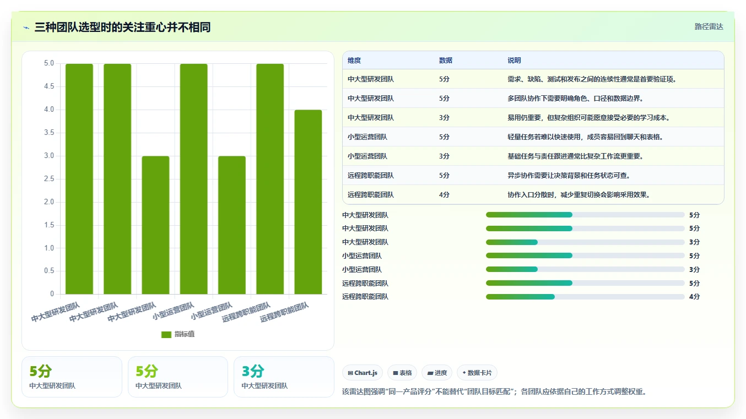Image resolution: width=746 pixels, height=419 pixels.
Task: Click the 5-point chart bar for 小型运营团队
Action: pyautogui.click(x=194, y=179)
